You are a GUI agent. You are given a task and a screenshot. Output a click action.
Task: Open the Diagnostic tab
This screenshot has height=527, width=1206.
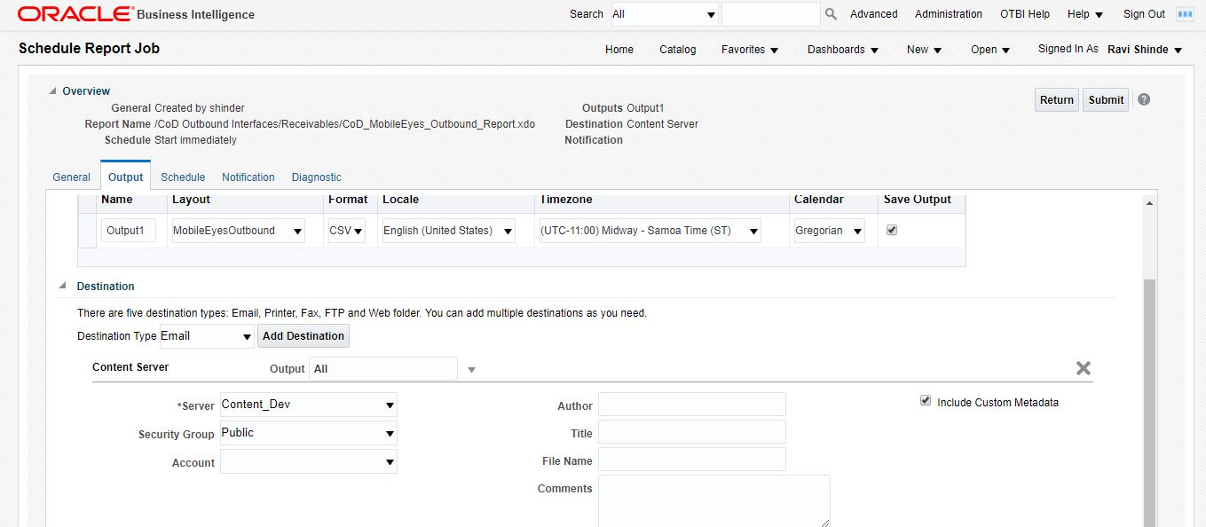coord(317,177)
